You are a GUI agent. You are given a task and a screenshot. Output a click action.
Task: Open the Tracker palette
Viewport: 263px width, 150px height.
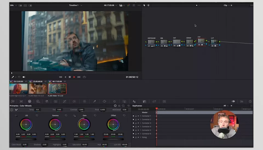tap(115, 101)
